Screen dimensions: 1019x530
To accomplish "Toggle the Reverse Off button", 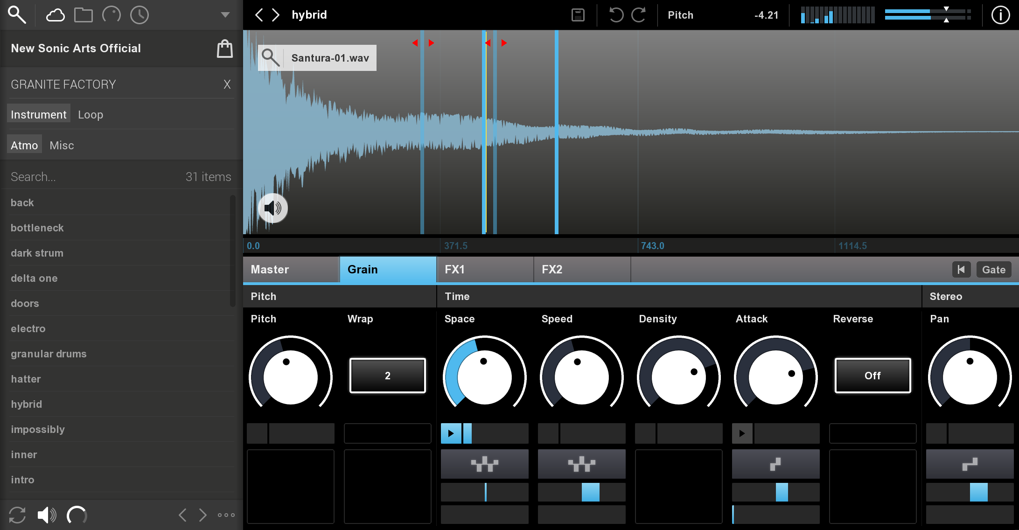I will [872, 376].
